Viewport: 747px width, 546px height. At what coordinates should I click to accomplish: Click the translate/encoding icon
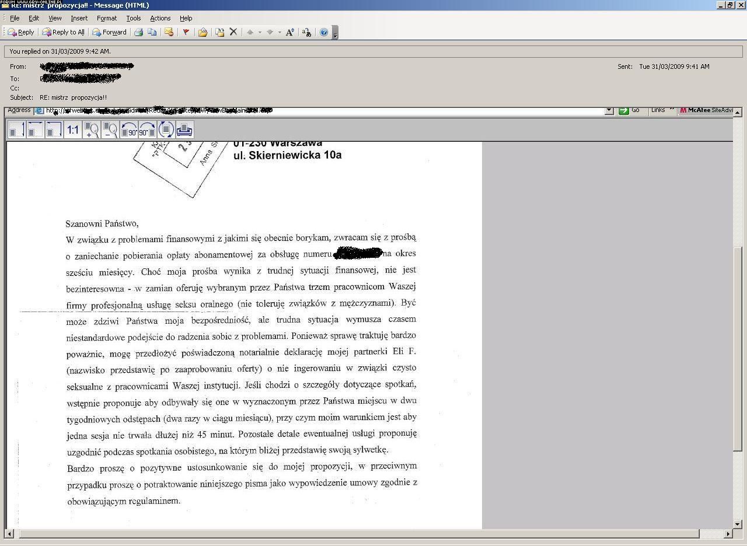tap(306, 32)
